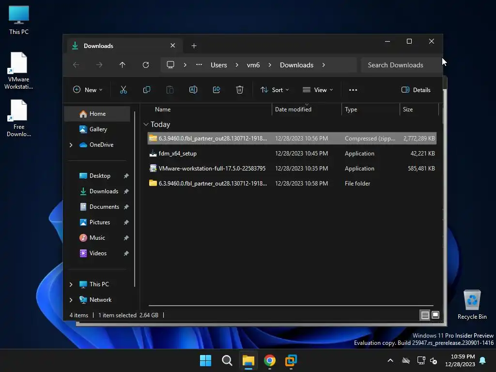Select the Recycle Bin desktop icon
The width and height of the screenshot is (496, 372).
pyautogui.click(x=472, y=305)
